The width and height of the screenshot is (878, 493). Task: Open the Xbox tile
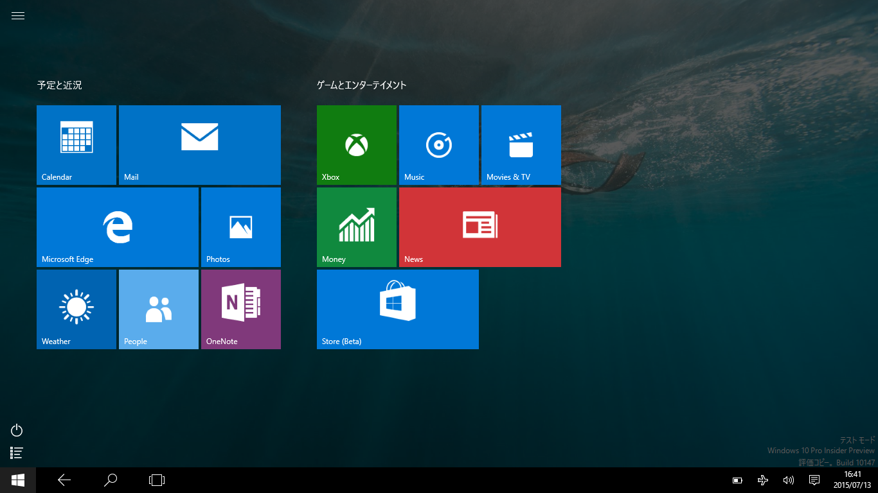[357, 145]
